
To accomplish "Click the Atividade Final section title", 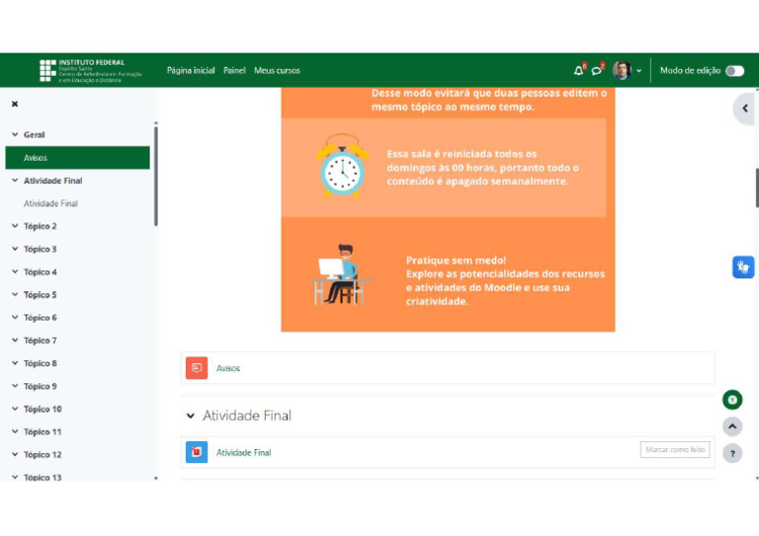I will click(247, 416).
